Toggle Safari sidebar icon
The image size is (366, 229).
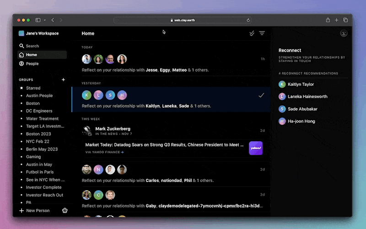coord(38,20)
